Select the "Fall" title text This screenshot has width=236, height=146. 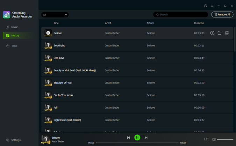pos(56,108)
